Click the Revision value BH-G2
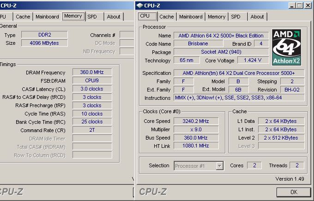This screenshot has height=201, width=314. [292, 90]
